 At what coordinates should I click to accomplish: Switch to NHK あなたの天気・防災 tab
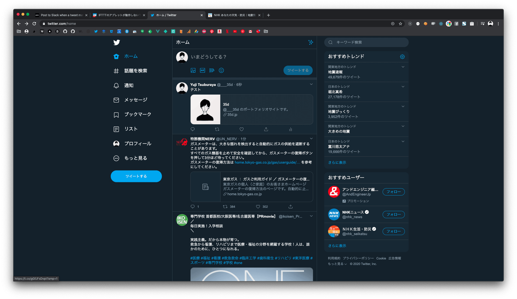pos(234,15)
